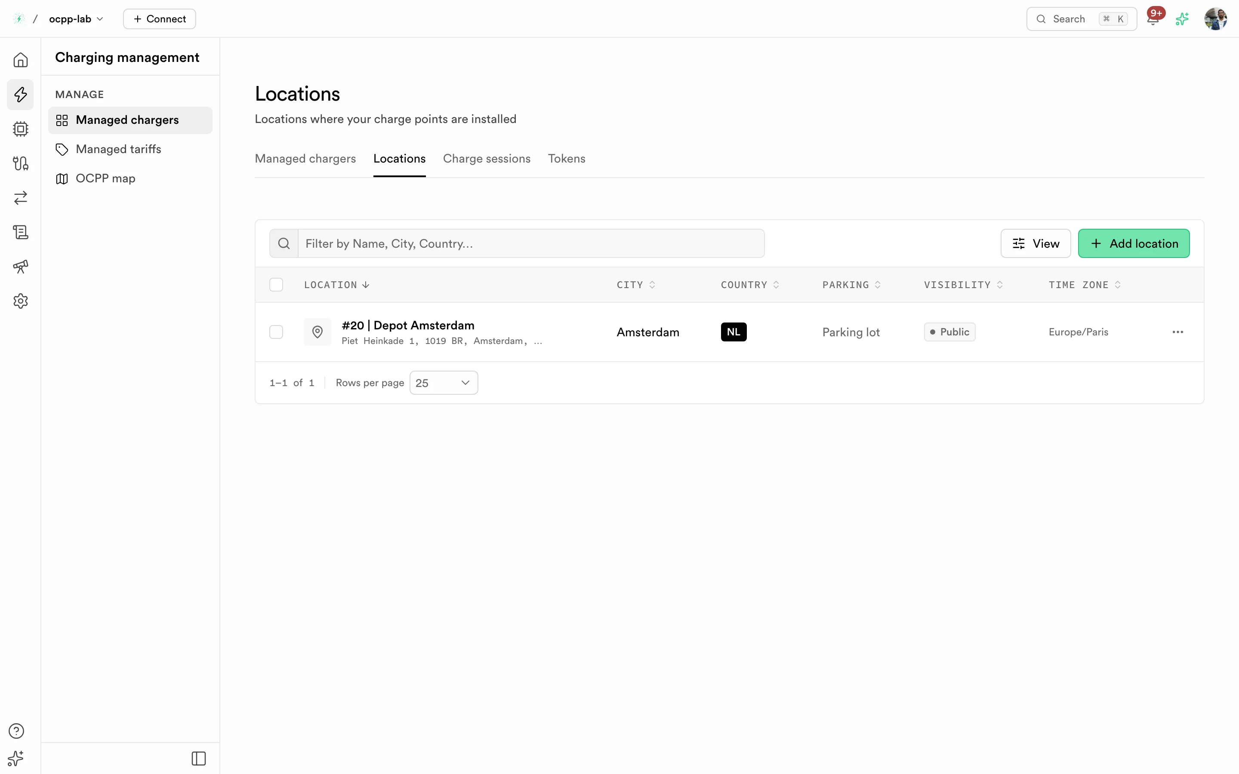1239x774 pixels.
Task: Focus the Filter by Name, City, Country field
Action: tap(531, 244)
